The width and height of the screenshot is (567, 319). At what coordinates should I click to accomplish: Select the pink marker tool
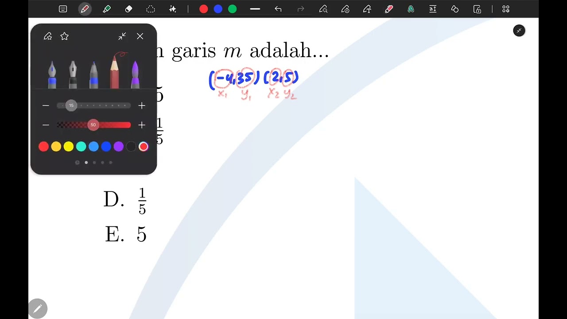point(389,9)
